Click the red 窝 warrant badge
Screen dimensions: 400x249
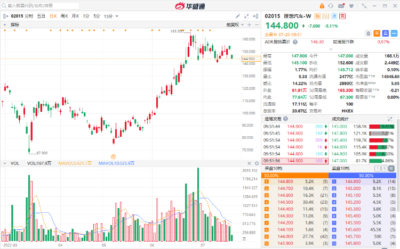[x=342, y=16]
